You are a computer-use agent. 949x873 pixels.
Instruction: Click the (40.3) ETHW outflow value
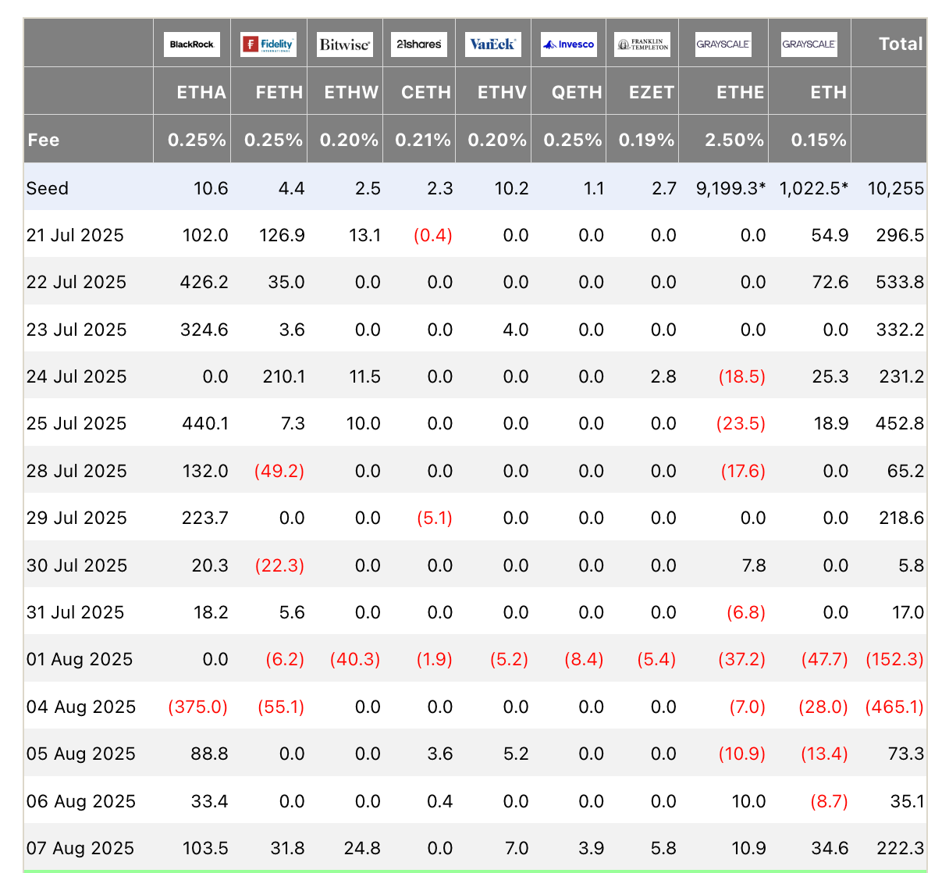coord(355,659)
